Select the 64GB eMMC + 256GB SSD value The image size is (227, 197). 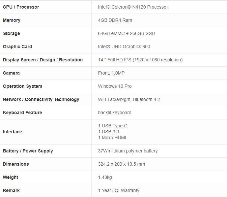click(126, 33)
